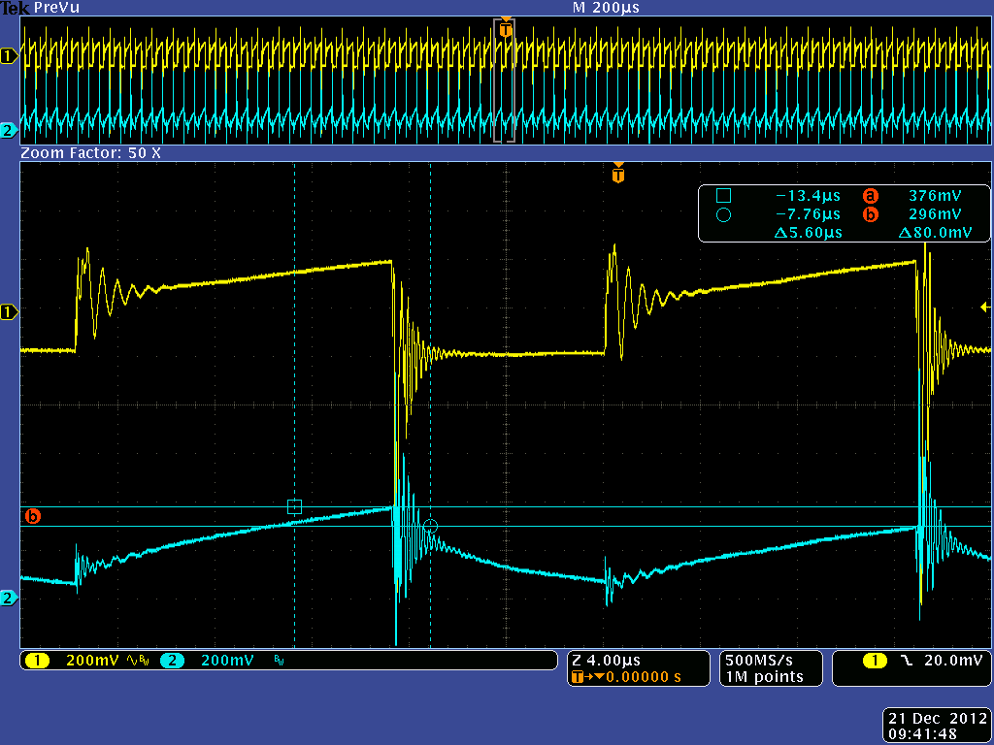Viewport: 994px width, 745px height.
Task: Click the orange 'b' horizontal cursor label
Action: click(32, 516)
